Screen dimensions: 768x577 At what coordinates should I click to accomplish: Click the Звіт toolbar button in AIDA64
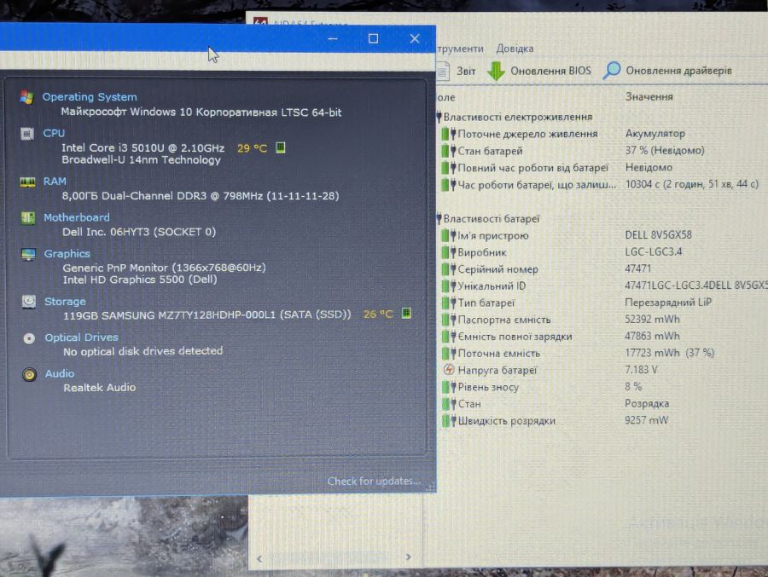click(456, 71)
